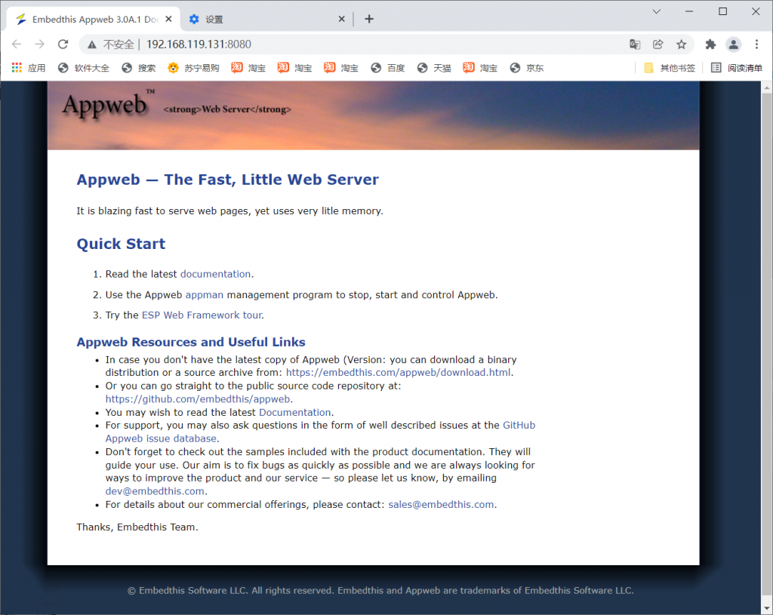Follow the appman link
Image resolution: width=773 pixels, height=615 pixels.
point(204,295)
